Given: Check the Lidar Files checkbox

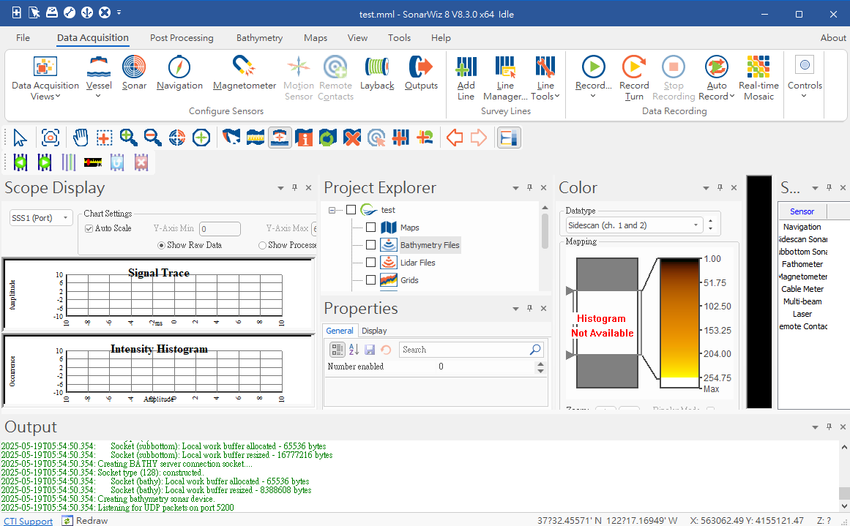Looking at the screenshot, I should point(370,263).
